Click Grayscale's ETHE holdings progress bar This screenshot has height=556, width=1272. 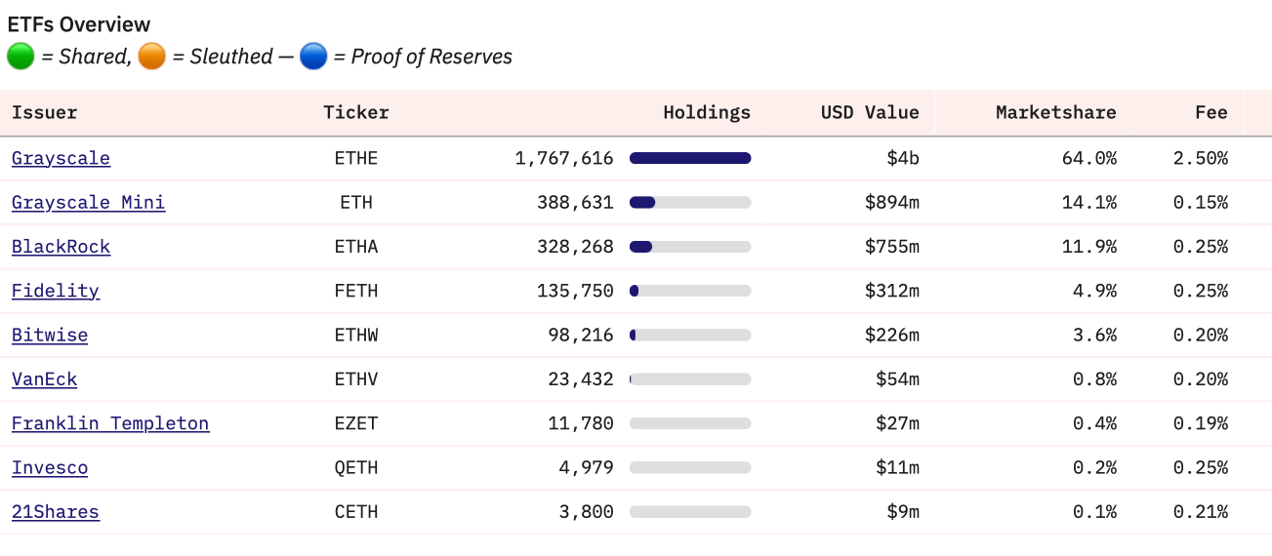690,158
